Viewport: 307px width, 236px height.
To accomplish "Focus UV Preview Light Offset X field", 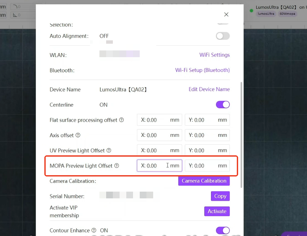I will pos(159,150).
